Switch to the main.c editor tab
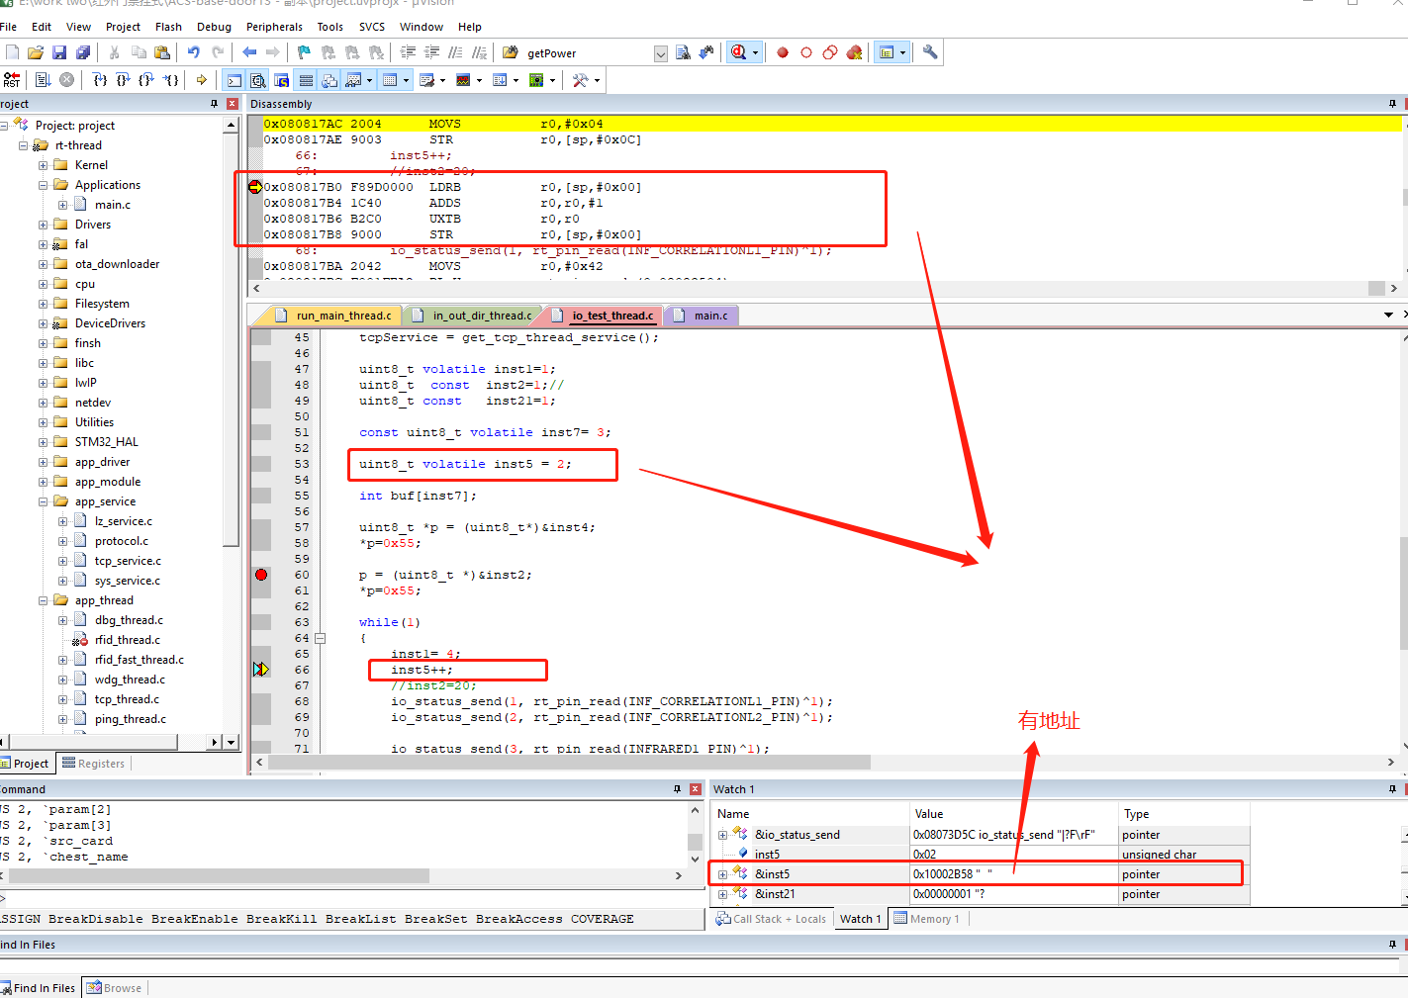 click(702, 316)
